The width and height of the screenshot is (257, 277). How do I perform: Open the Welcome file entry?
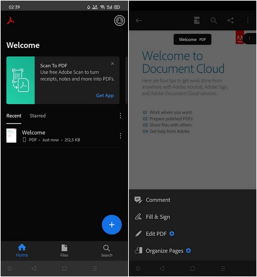point(64,136)
